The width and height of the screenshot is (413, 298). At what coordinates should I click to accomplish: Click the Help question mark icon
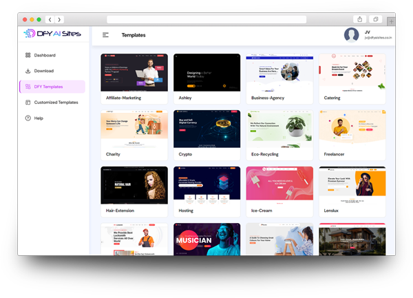pos(28,118)
